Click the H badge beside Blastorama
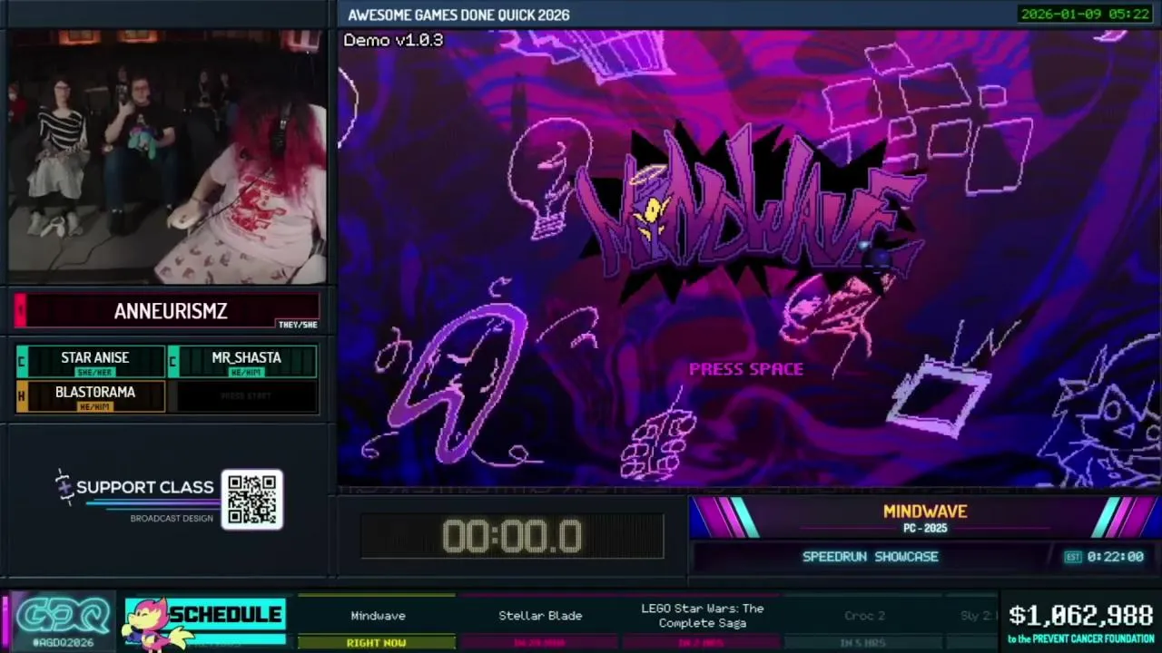The width and height of the screenshot is (1162, 653). tap(22, 396)
